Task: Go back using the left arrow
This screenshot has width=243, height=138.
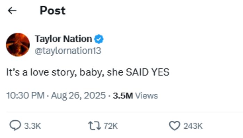Action: 12,11
